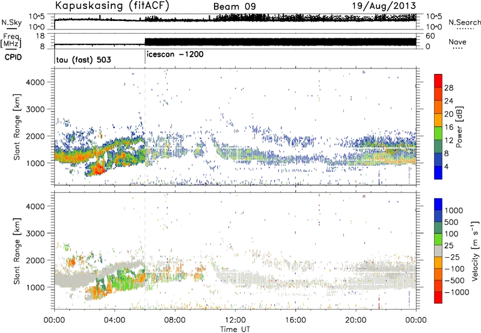Click the gray segment of velocity color bar

coord(438,251)
